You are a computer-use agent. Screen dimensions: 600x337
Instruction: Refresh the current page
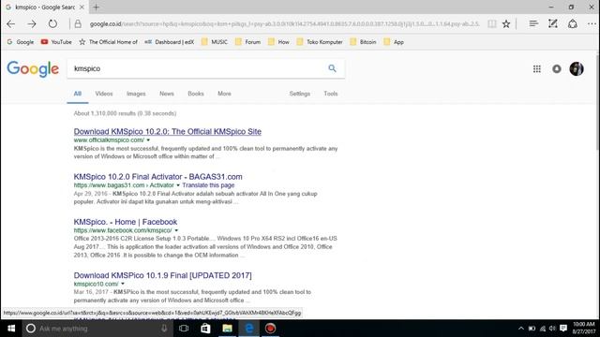(x=52, y=23)
